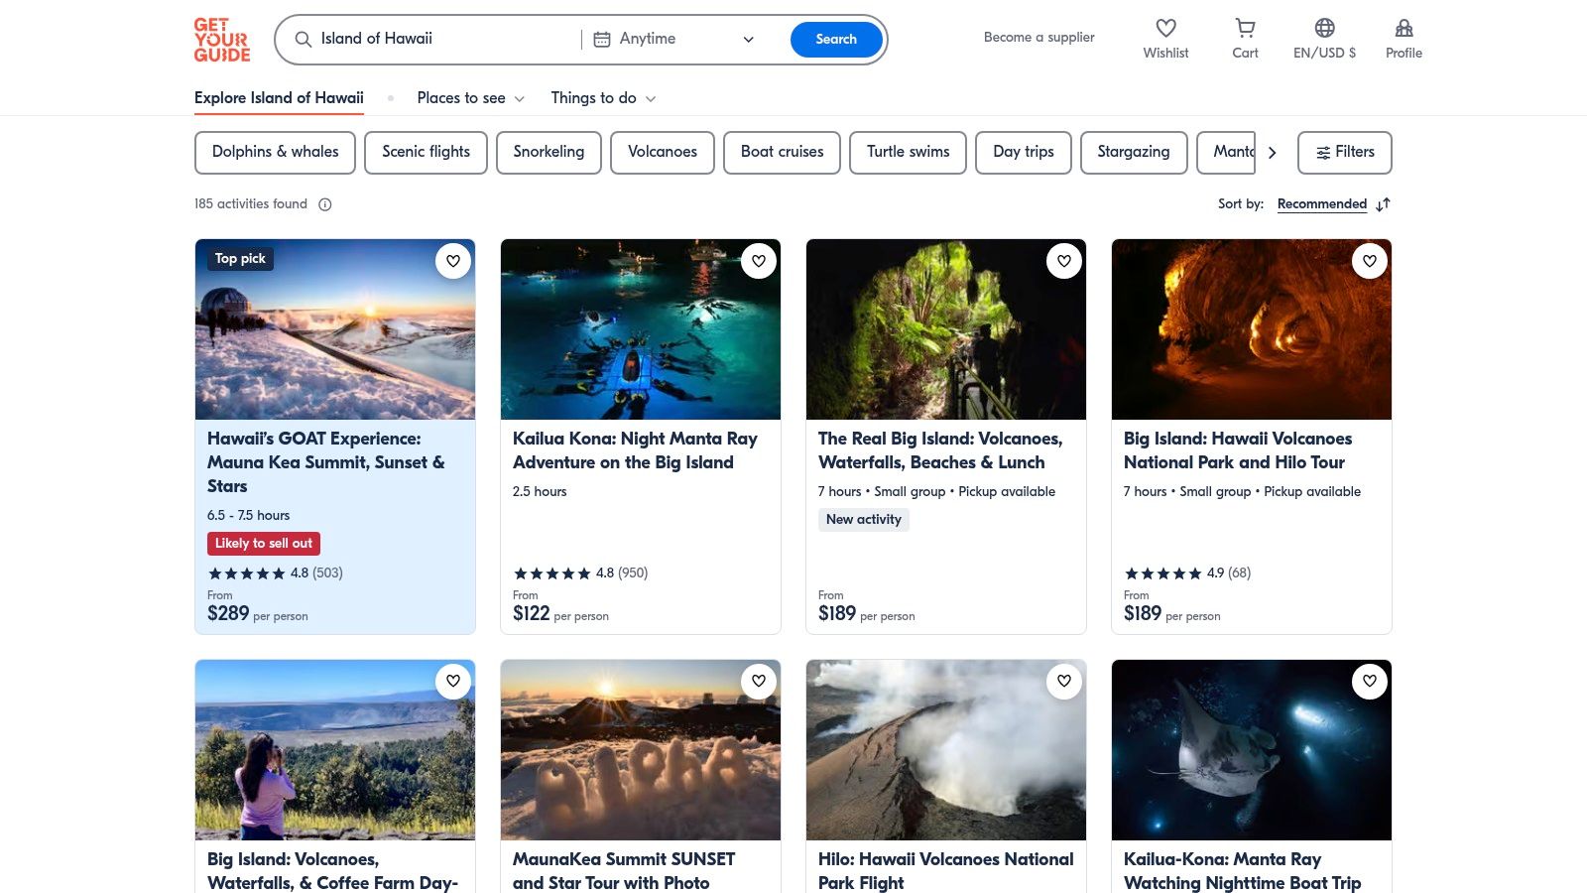
Task: Click the blue Search button
Action: tap(836, 40)
